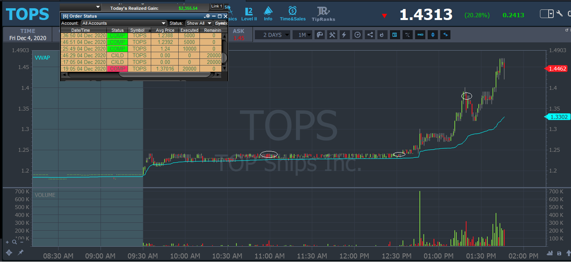
Task: Click the TOPS ticker symbol field
Action: point(28,14)
